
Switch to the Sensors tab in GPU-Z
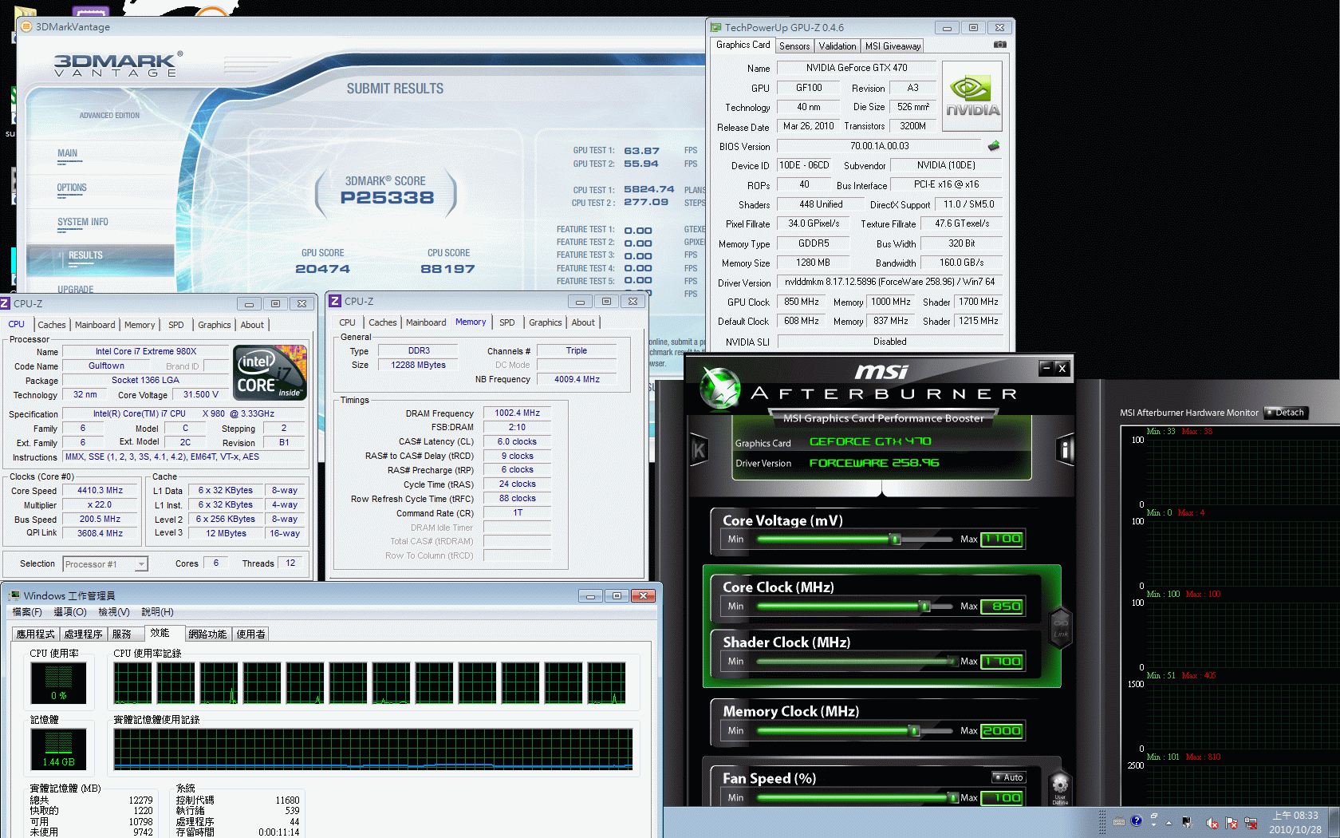(794, 46)
